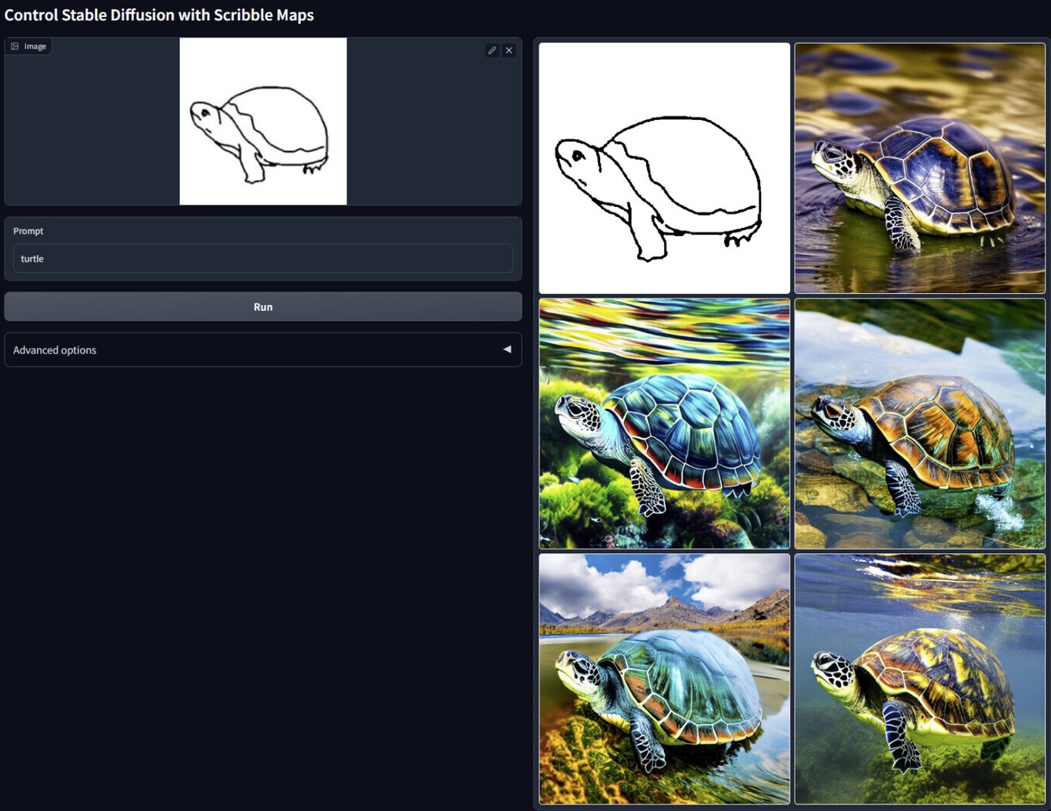
Task: Click the Run button to generate images
Action: [x=263, y=306]
